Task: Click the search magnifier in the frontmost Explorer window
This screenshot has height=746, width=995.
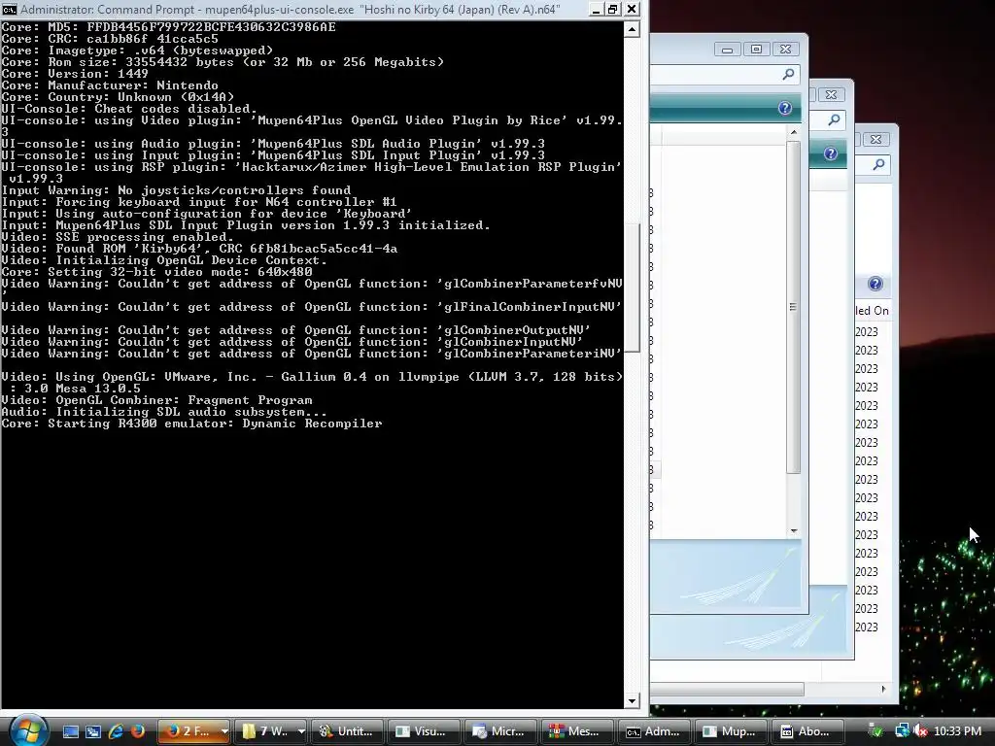Action: 788,75
